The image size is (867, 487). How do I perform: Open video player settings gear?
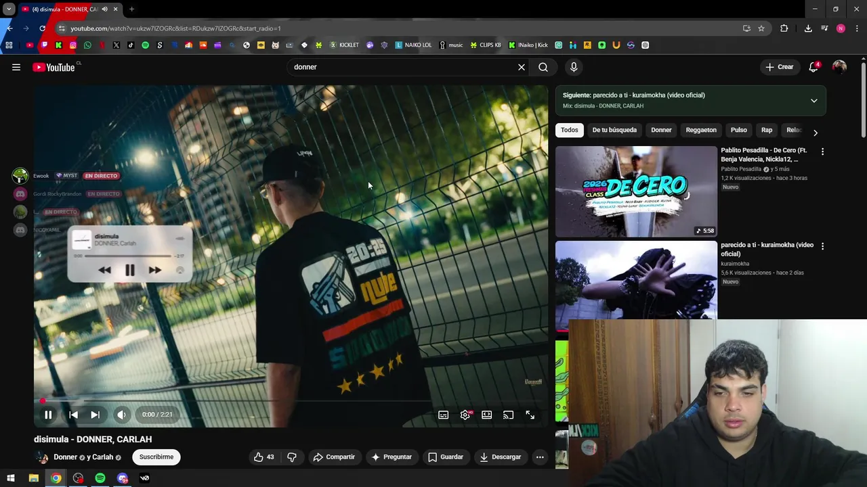pos(465,415)
